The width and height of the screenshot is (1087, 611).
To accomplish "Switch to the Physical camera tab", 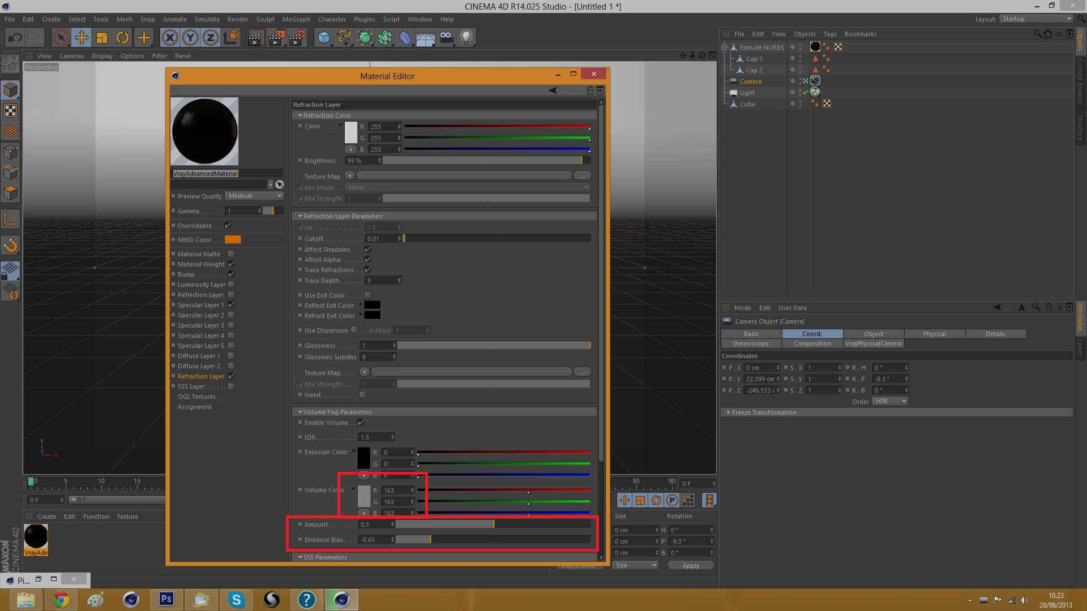I will coord(934,334).
